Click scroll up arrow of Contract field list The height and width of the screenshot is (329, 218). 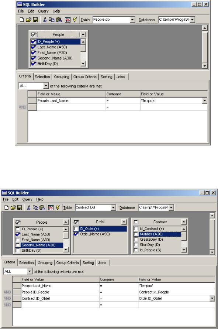(184, 229)
